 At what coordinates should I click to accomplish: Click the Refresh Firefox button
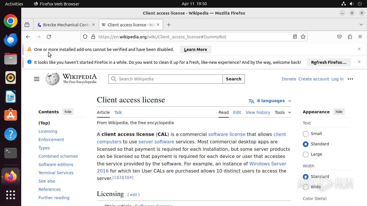click(x=329, y=62)
